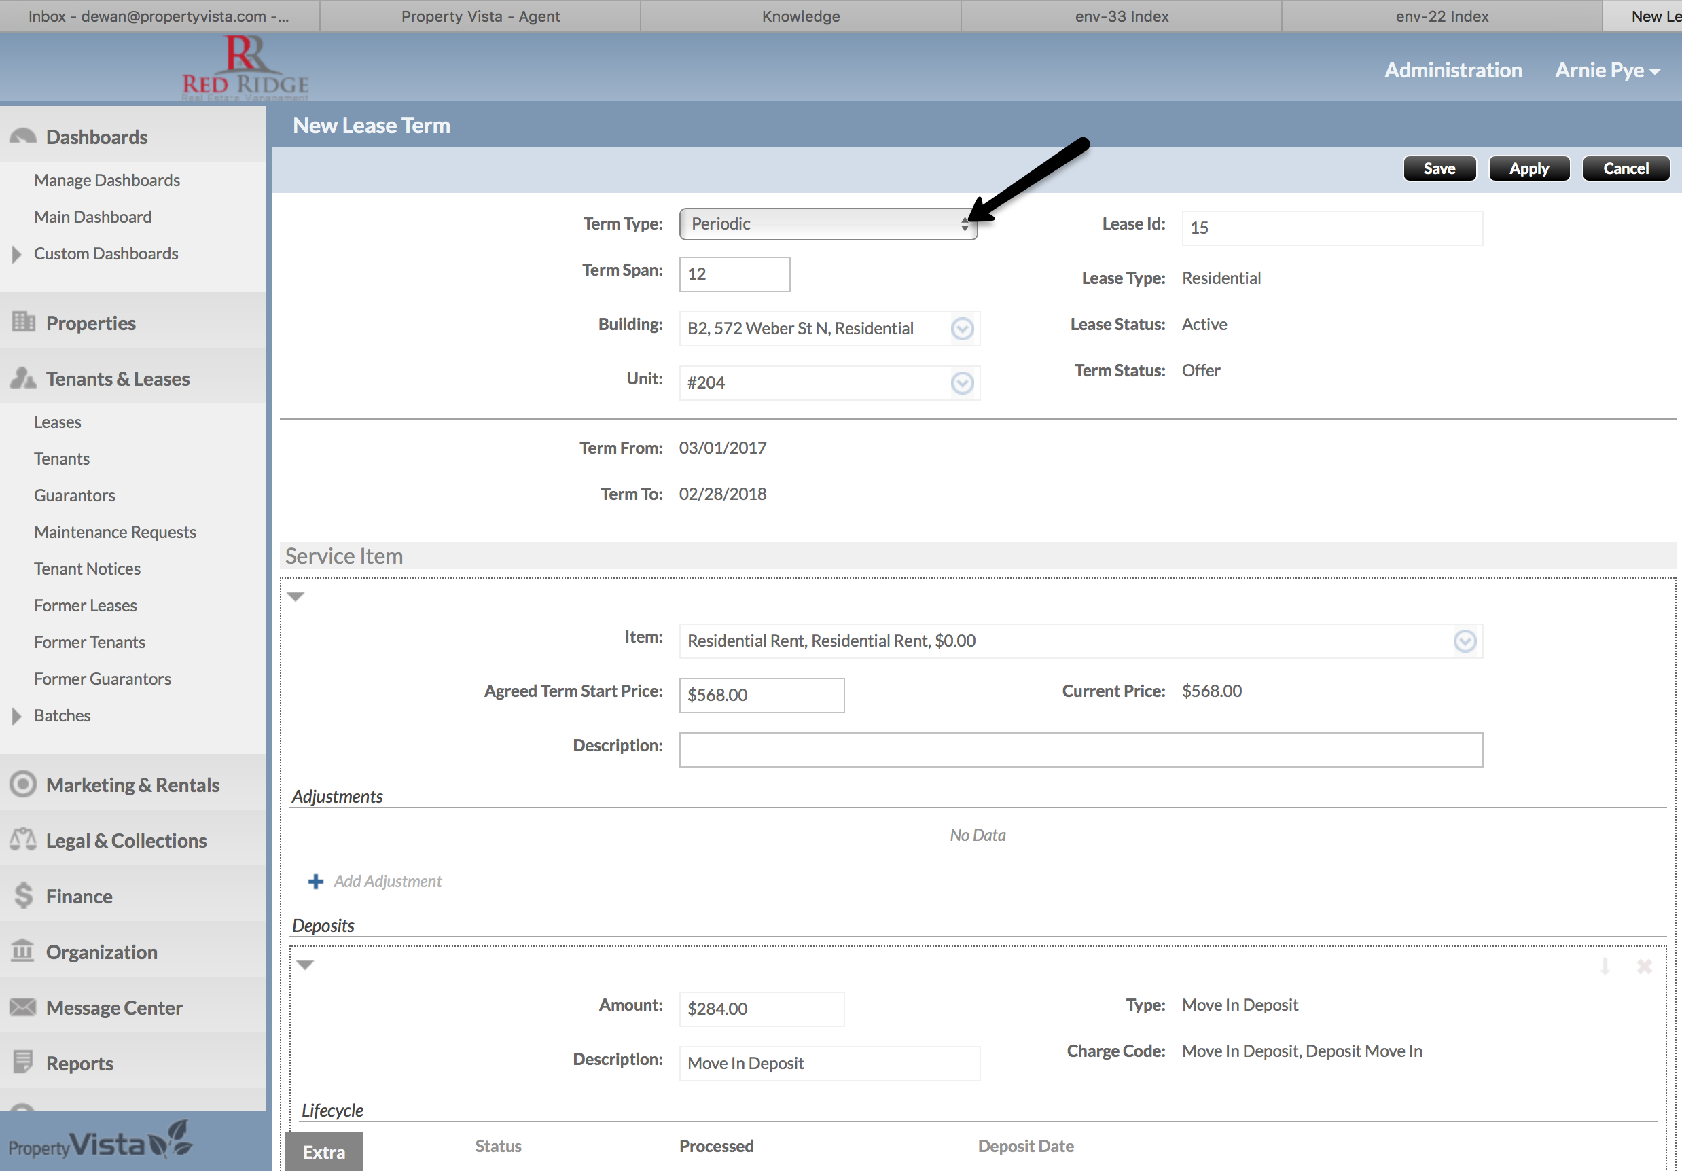Click the Properties building icon

[24, 322]
